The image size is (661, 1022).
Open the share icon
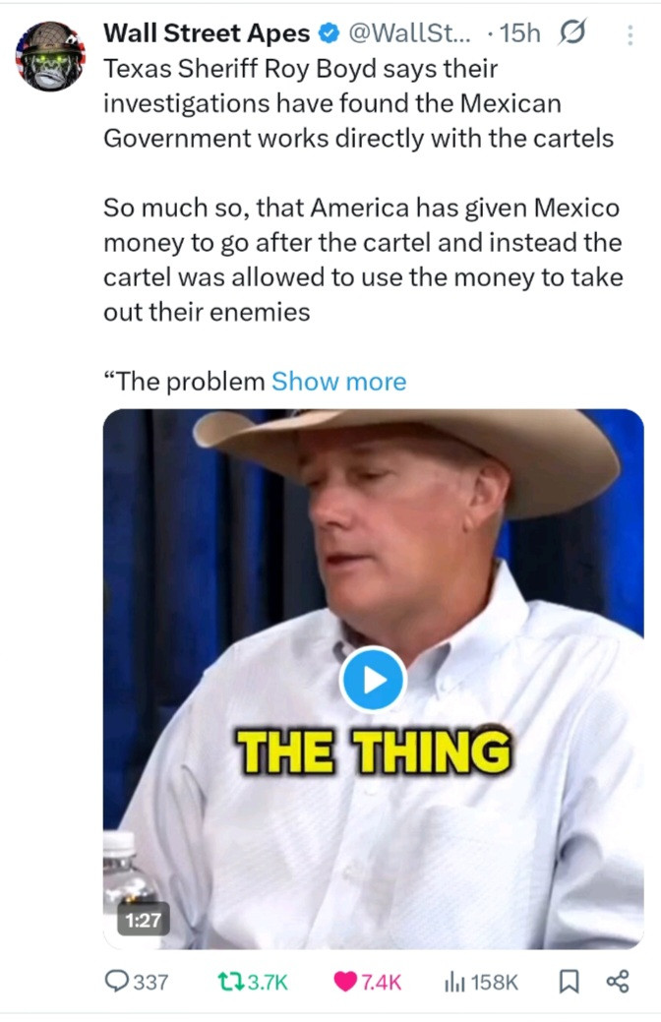pyautogui.click(x=618, y=981)
